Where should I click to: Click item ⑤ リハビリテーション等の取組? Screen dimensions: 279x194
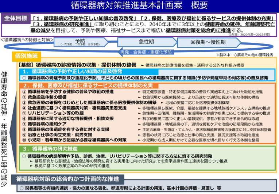pos(53,113)
